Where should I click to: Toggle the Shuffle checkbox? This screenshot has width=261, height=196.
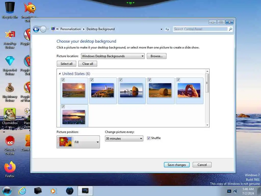(149, 138)
